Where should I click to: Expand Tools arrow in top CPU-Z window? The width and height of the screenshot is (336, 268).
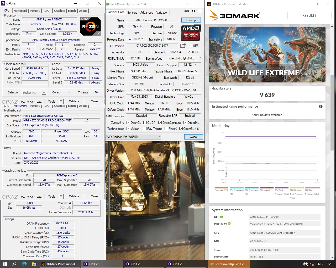click(61, 101)
